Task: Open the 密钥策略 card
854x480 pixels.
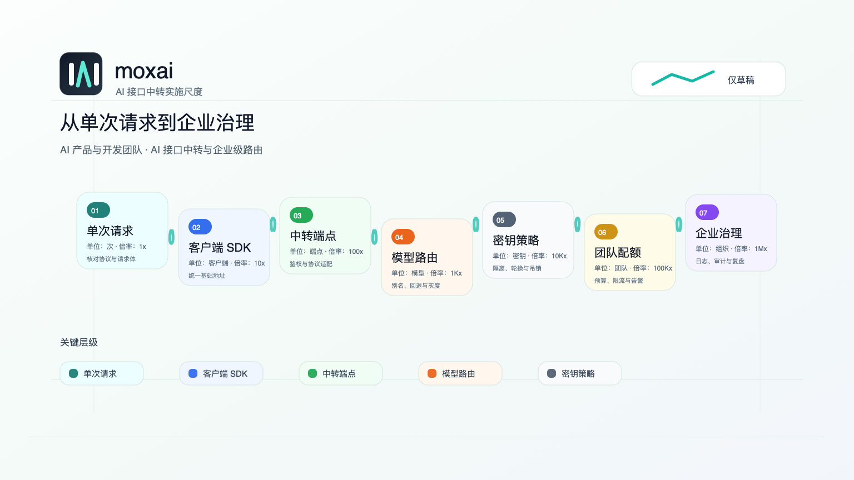Action: (528, 240)
